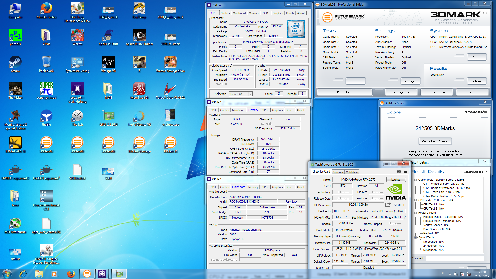Switch to the Sensors tab in GPU-Z
This screenshot has height=279, width=496.
(x=338, y=172)
